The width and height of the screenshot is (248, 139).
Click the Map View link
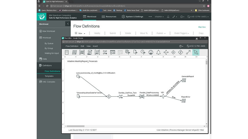(202, 27)
